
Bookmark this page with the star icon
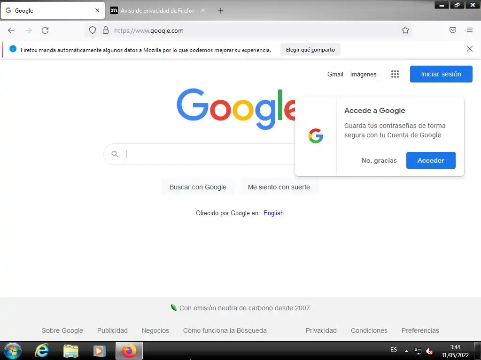[x=405, y=30]
